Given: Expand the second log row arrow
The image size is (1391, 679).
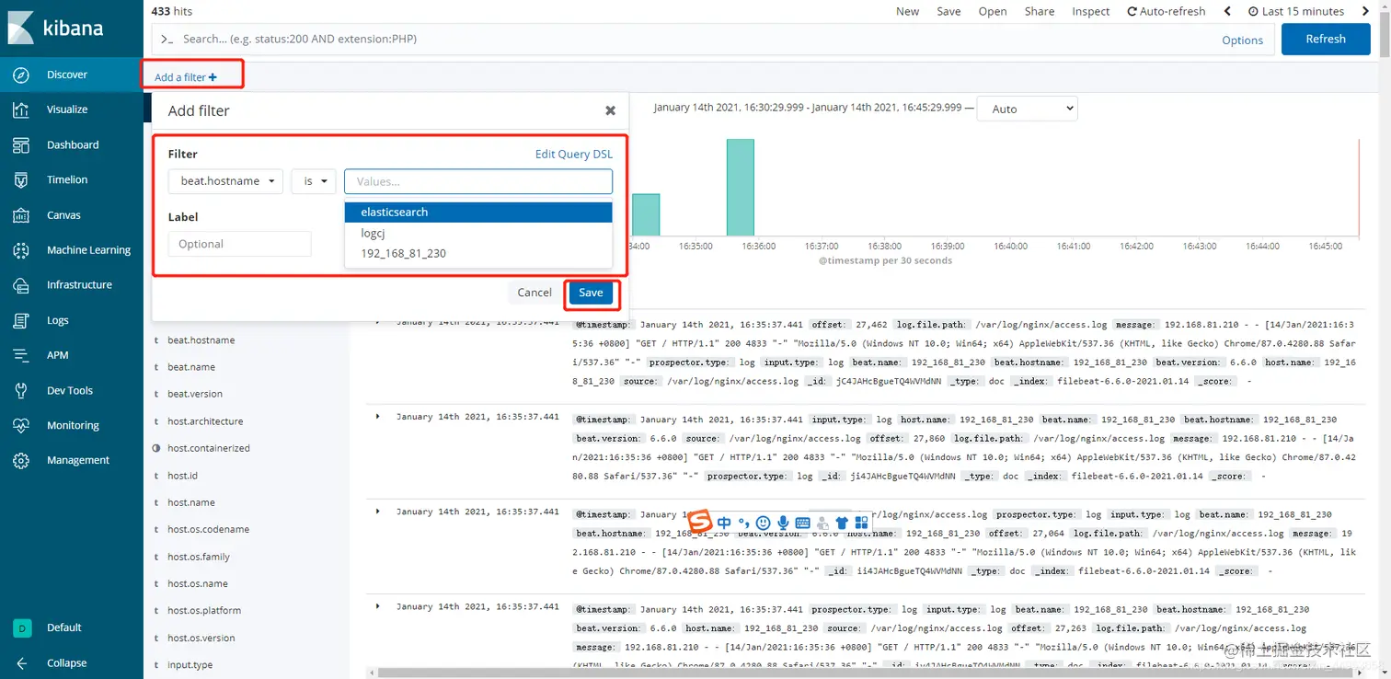Looking at the screenshot, I should (x=377, y=417).
